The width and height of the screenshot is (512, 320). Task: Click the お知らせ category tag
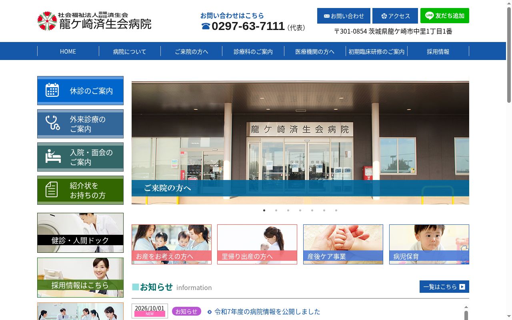[x=186, y=311]
